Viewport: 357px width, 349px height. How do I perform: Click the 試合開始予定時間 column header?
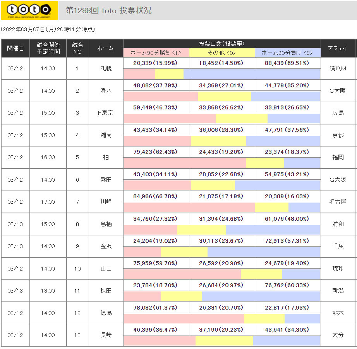point(48,48)
